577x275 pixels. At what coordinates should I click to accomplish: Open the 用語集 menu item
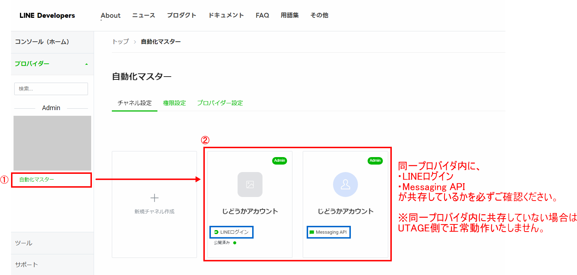pos(290,15)
